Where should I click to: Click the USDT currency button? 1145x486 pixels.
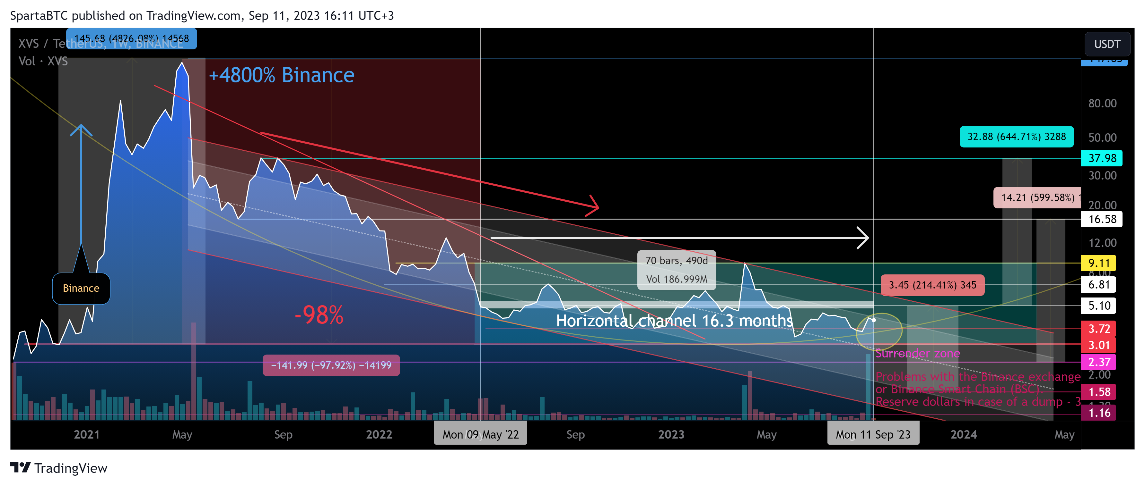(x=1107, y=44)
